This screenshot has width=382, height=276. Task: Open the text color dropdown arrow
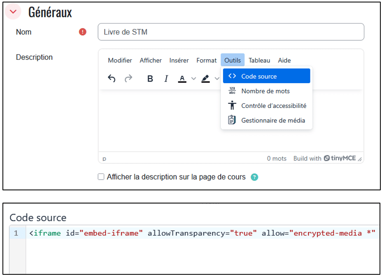193,79
